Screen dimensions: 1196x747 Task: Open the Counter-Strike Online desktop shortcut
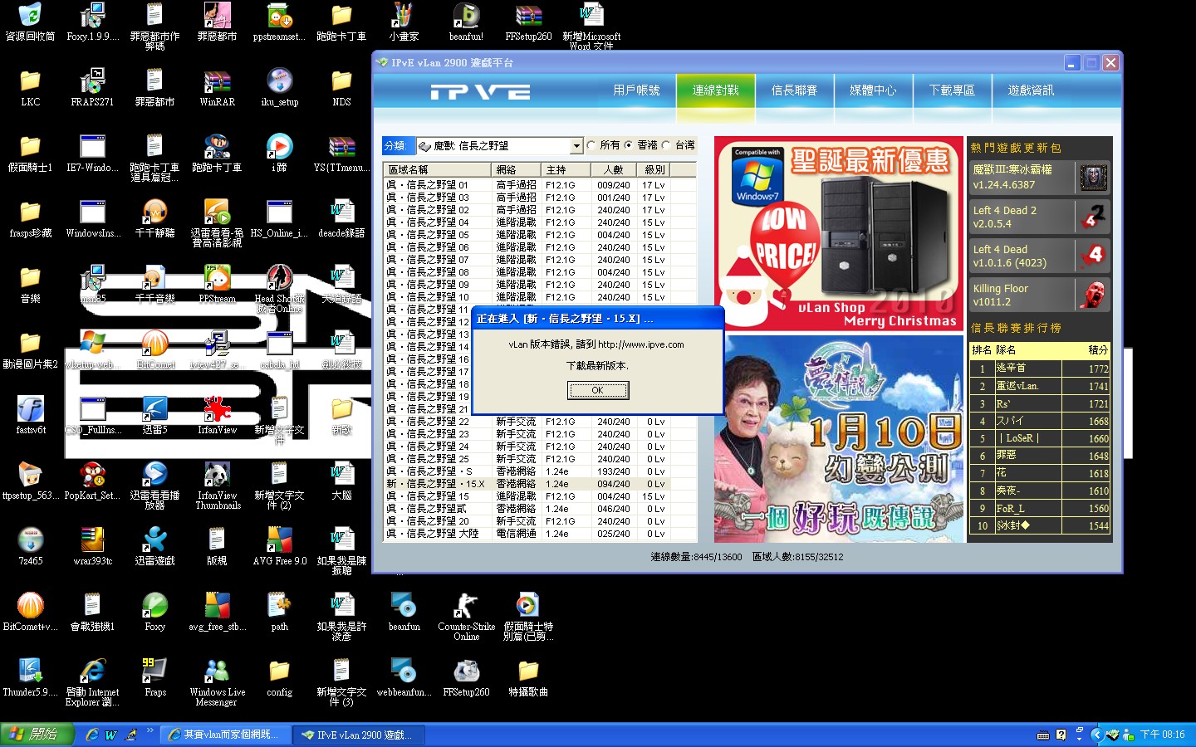point(466,607)
